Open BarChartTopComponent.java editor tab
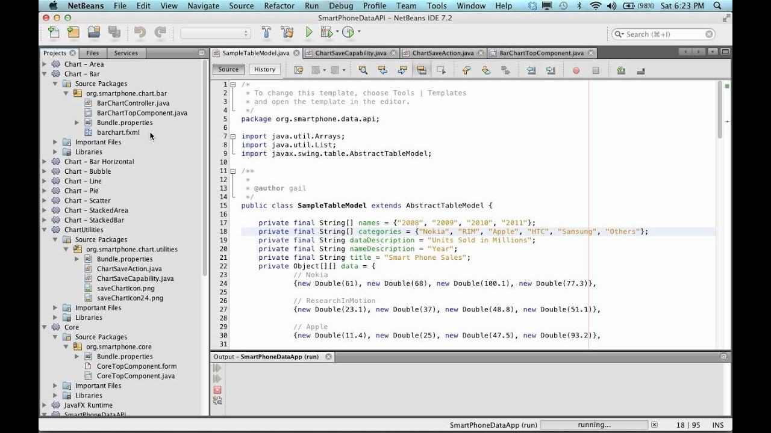The height and width of the screenshot is (433, 771). point(542,53)
